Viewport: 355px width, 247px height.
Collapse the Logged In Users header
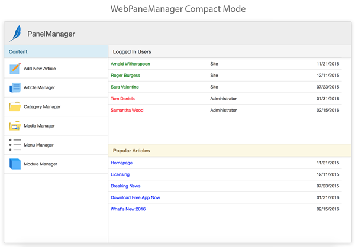pyautogui.click(x=231, y=52)
